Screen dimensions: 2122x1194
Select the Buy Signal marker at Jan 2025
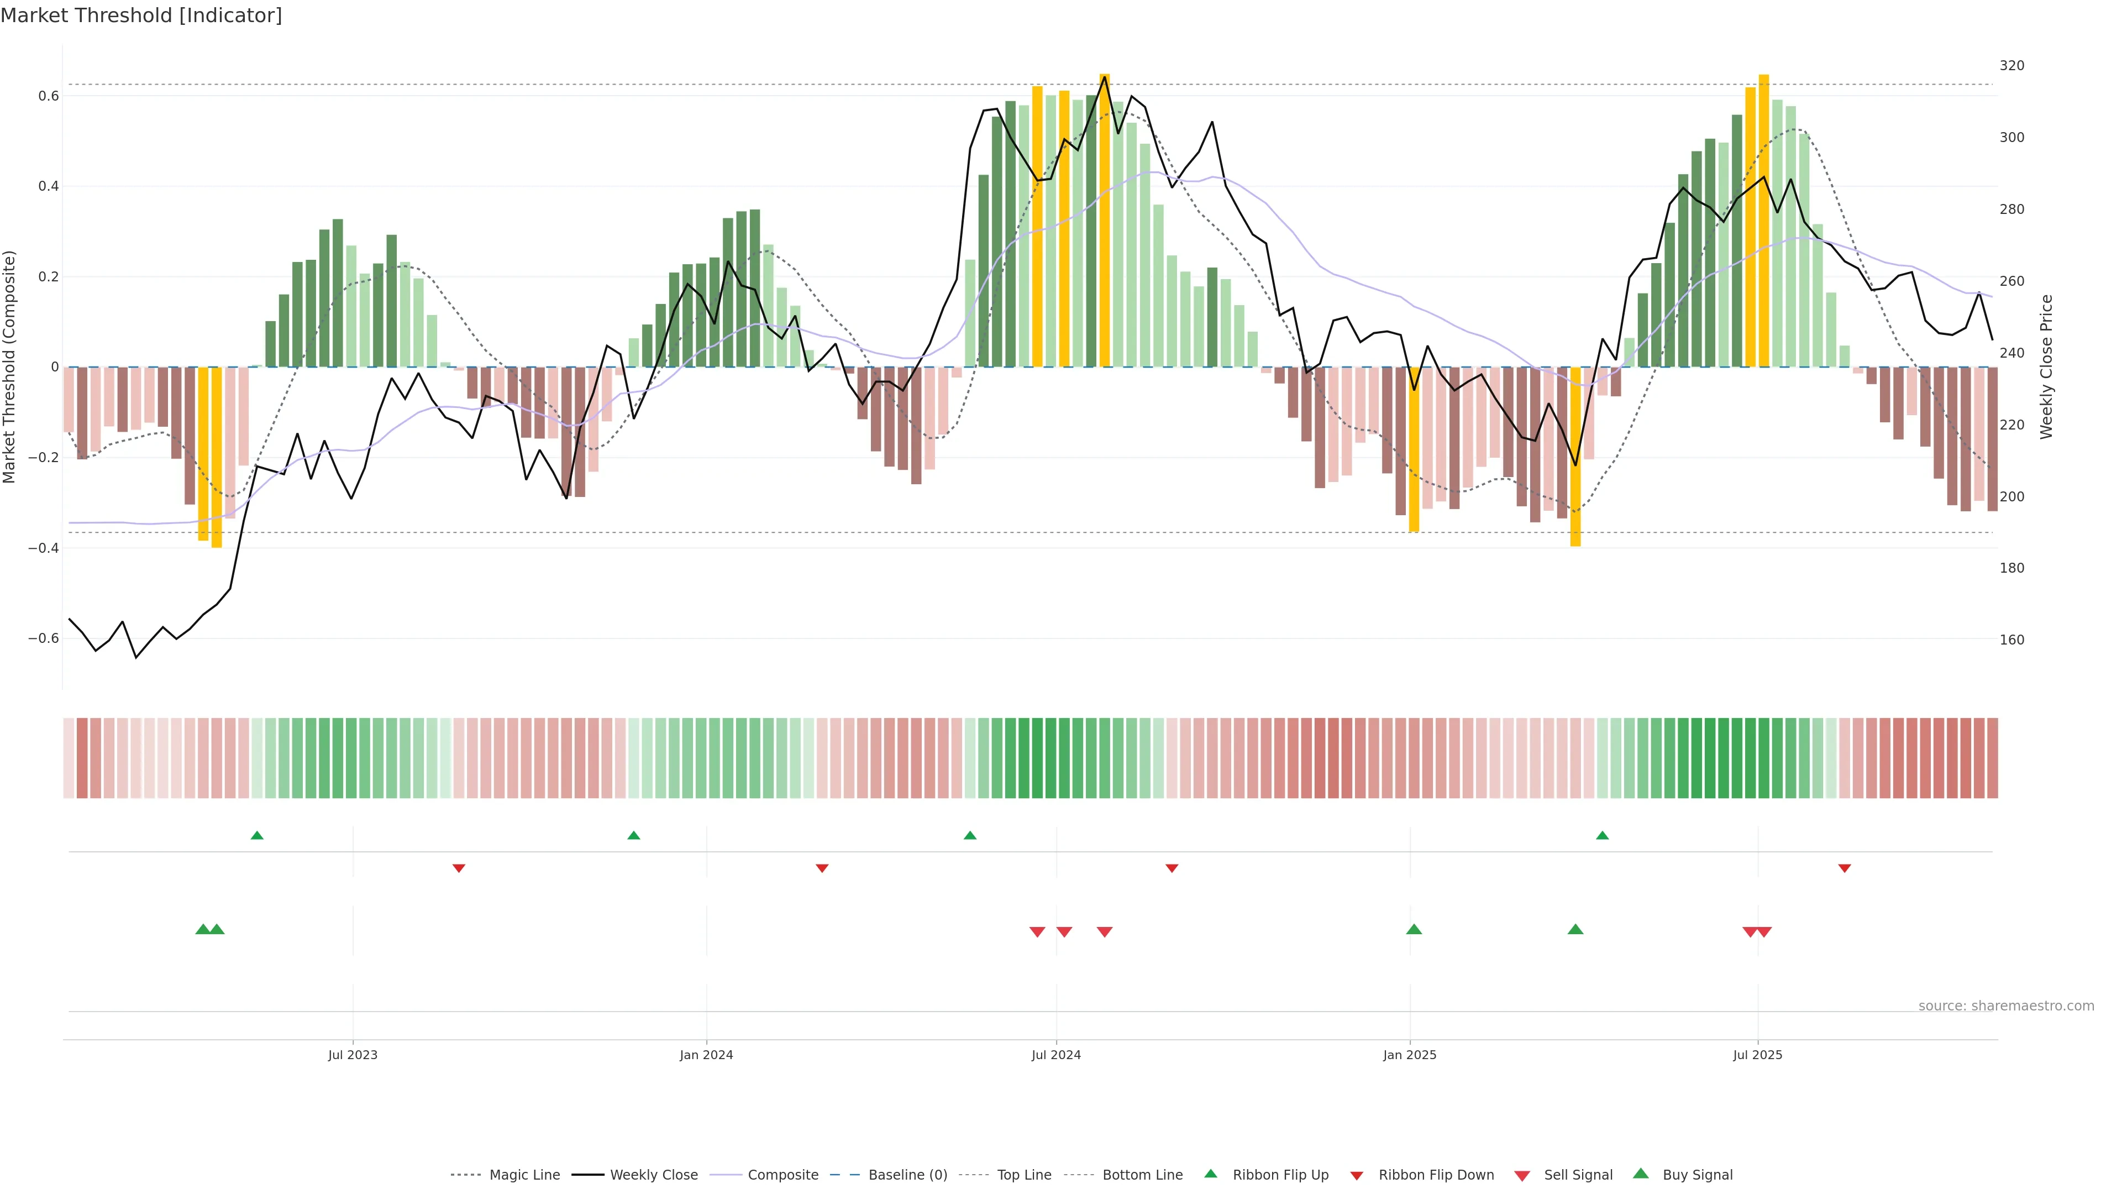coord(1414,929)
